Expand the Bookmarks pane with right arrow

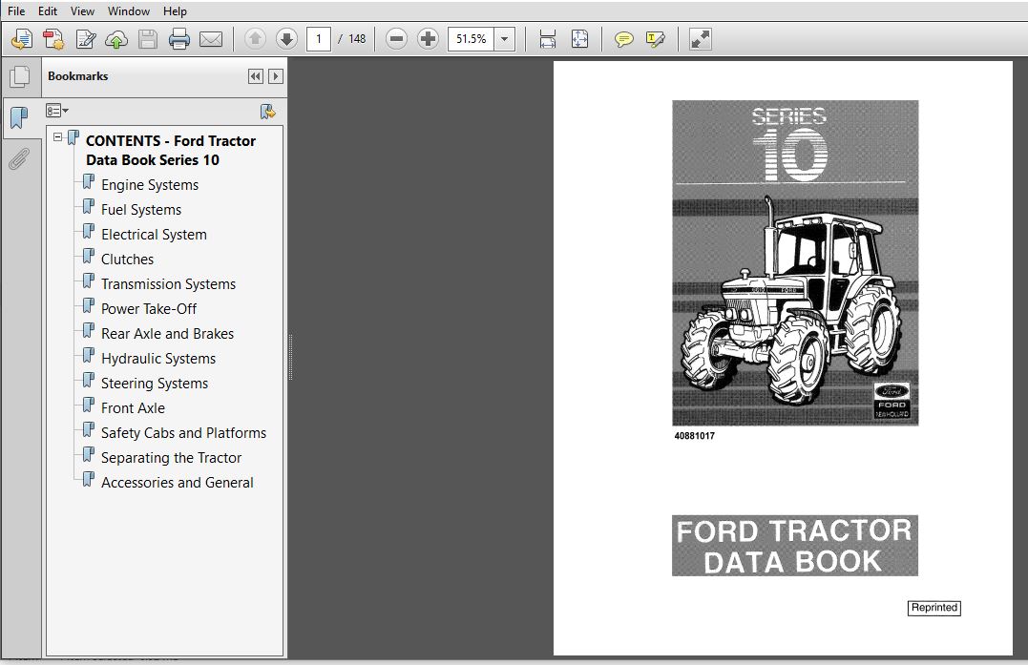pos(275,76)
